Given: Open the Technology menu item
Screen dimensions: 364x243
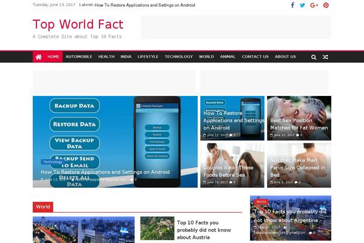Looking at the screenshot, I should point(178,56).
